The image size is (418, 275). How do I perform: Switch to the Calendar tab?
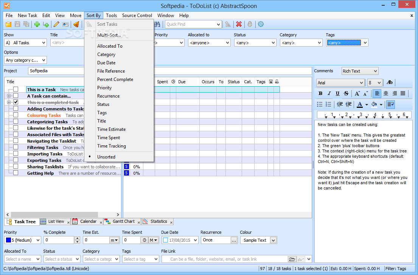pos(88,221)
